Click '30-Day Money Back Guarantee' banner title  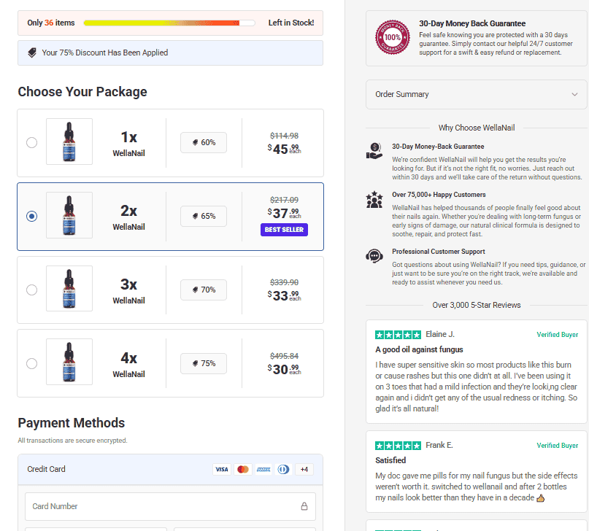click(x=472, y=23)
